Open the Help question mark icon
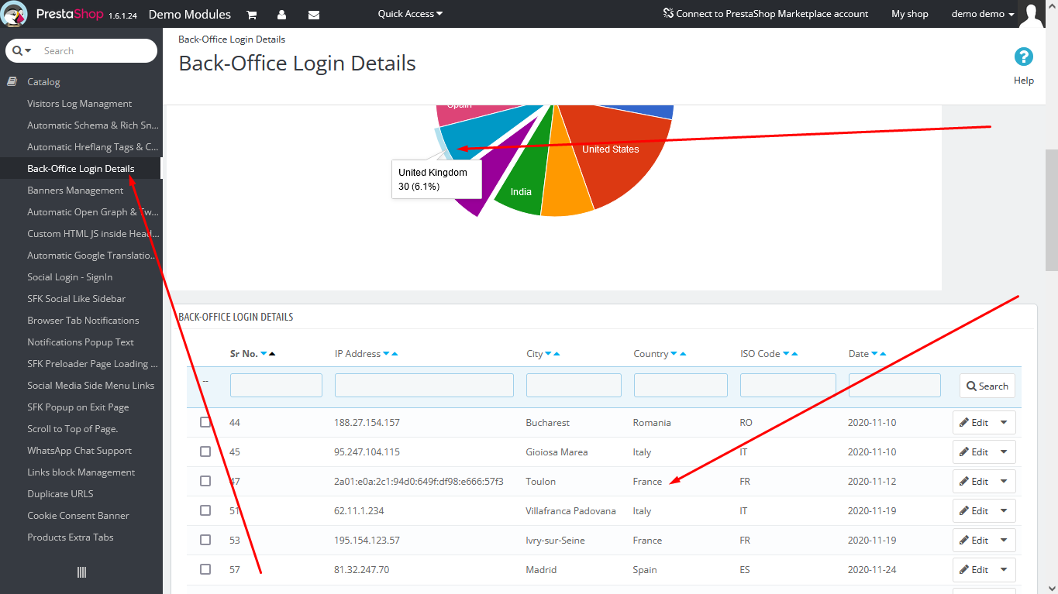The image size is (1058, 594). click(x=1024, y=57)
